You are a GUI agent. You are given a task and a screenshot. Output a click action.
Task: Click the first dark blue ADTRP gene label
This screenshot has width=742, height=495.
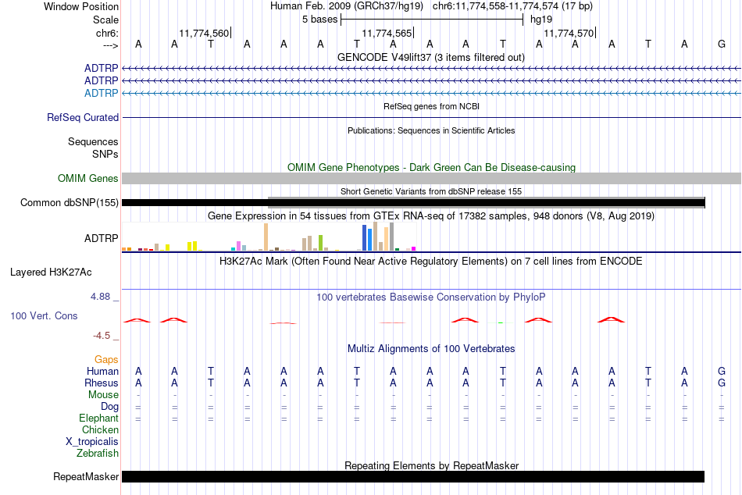(x=102, y=68)
